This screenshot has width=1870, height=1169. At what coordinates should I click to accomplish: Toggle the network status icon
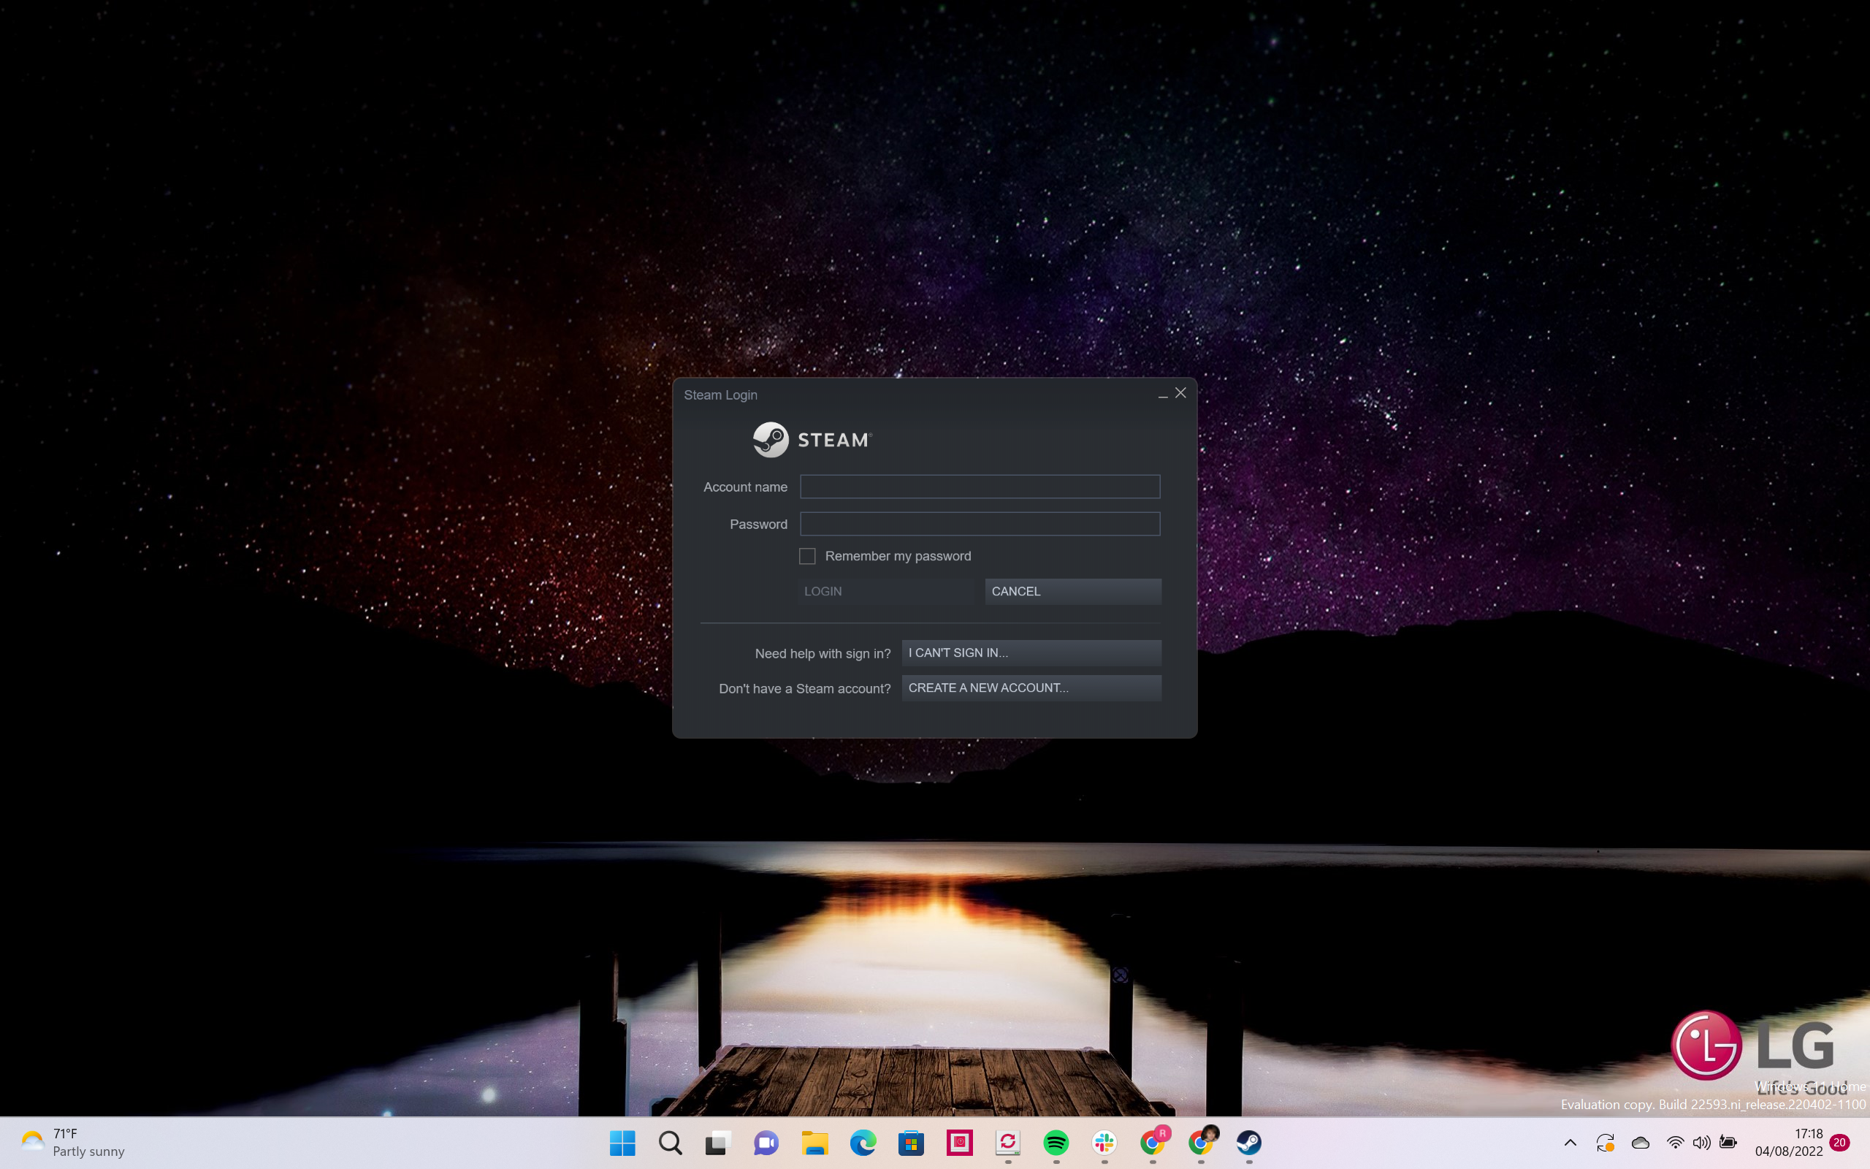[1674, 1143]
